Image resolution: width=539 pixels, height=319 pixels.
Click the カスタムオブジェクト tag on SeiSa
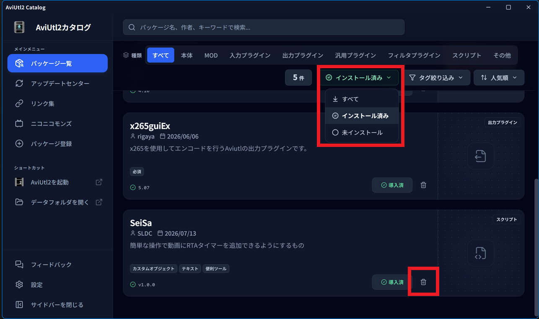[x=153, y=269]
